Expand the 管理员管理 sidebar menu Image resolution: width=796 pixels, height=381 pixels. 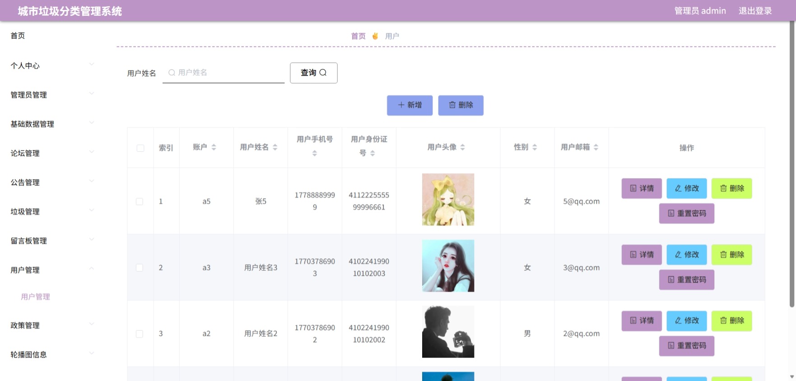pyautogui.click(x=92, y=93)
